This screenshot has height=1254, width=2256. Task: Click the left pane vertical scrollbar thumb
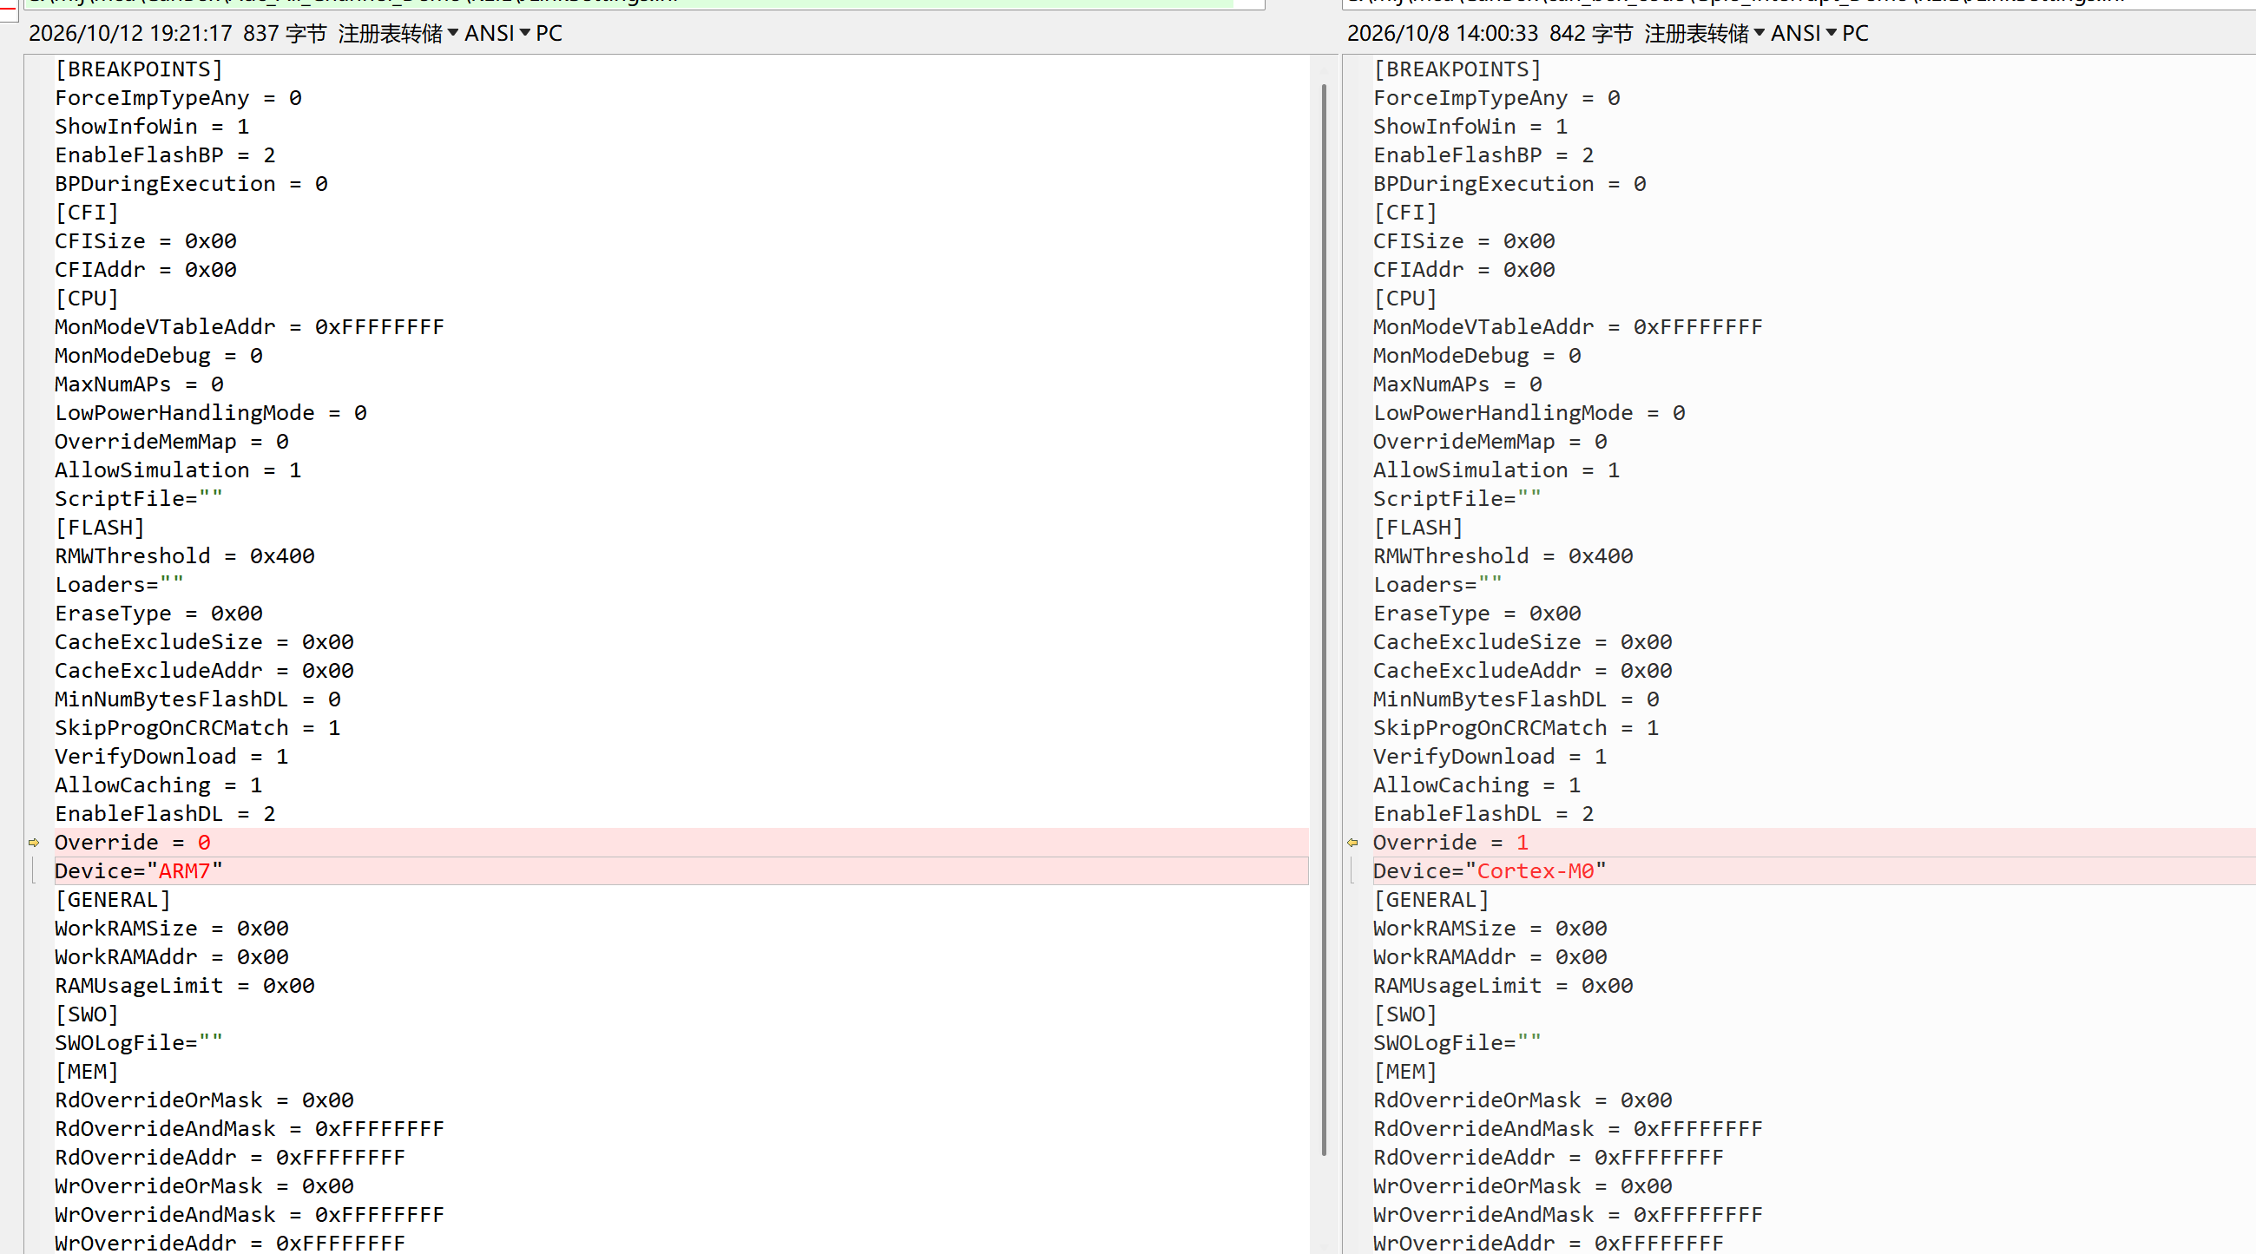[1323, 619]
